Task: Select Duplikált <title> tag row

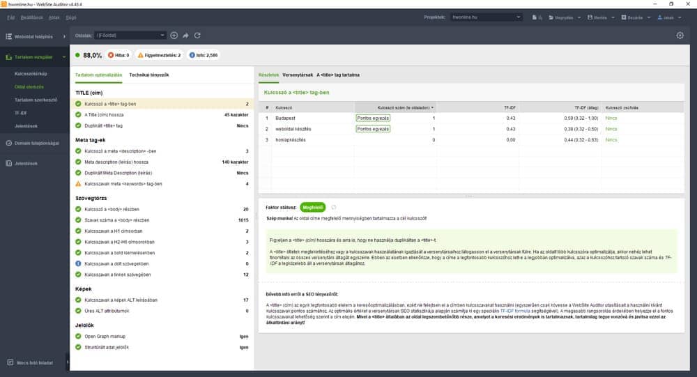Action: point(162,126)
